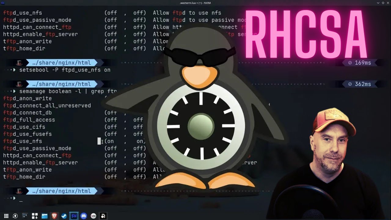Viewport: 391px width, 220px height.
Task: Select the 'ftpd_connect_db' line
Action: (27, 113)
